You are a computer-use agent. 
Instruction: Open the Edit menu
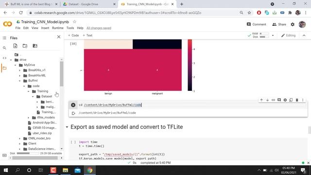[26, 28]
